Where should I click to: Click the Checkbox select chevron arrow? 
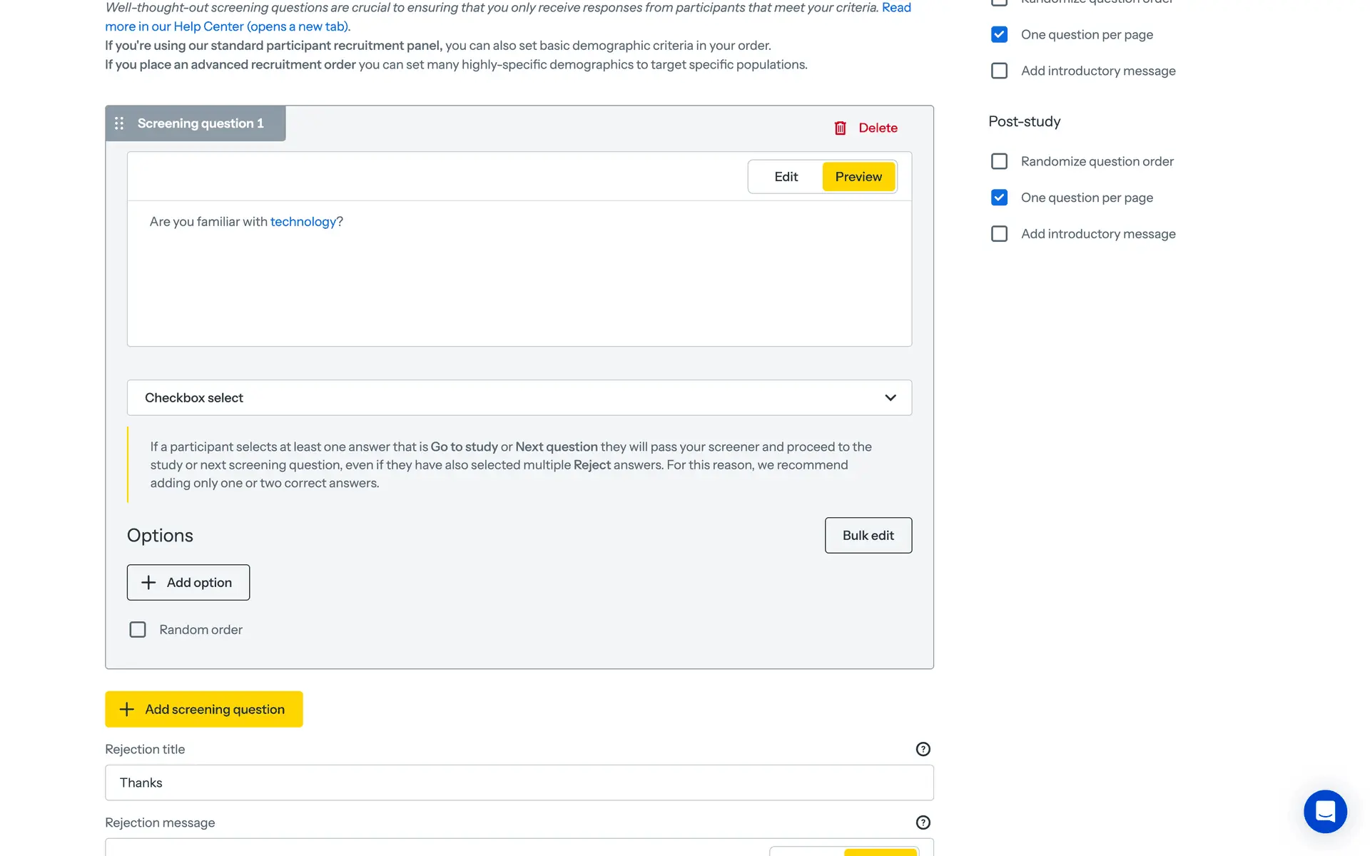pos(890,398)
